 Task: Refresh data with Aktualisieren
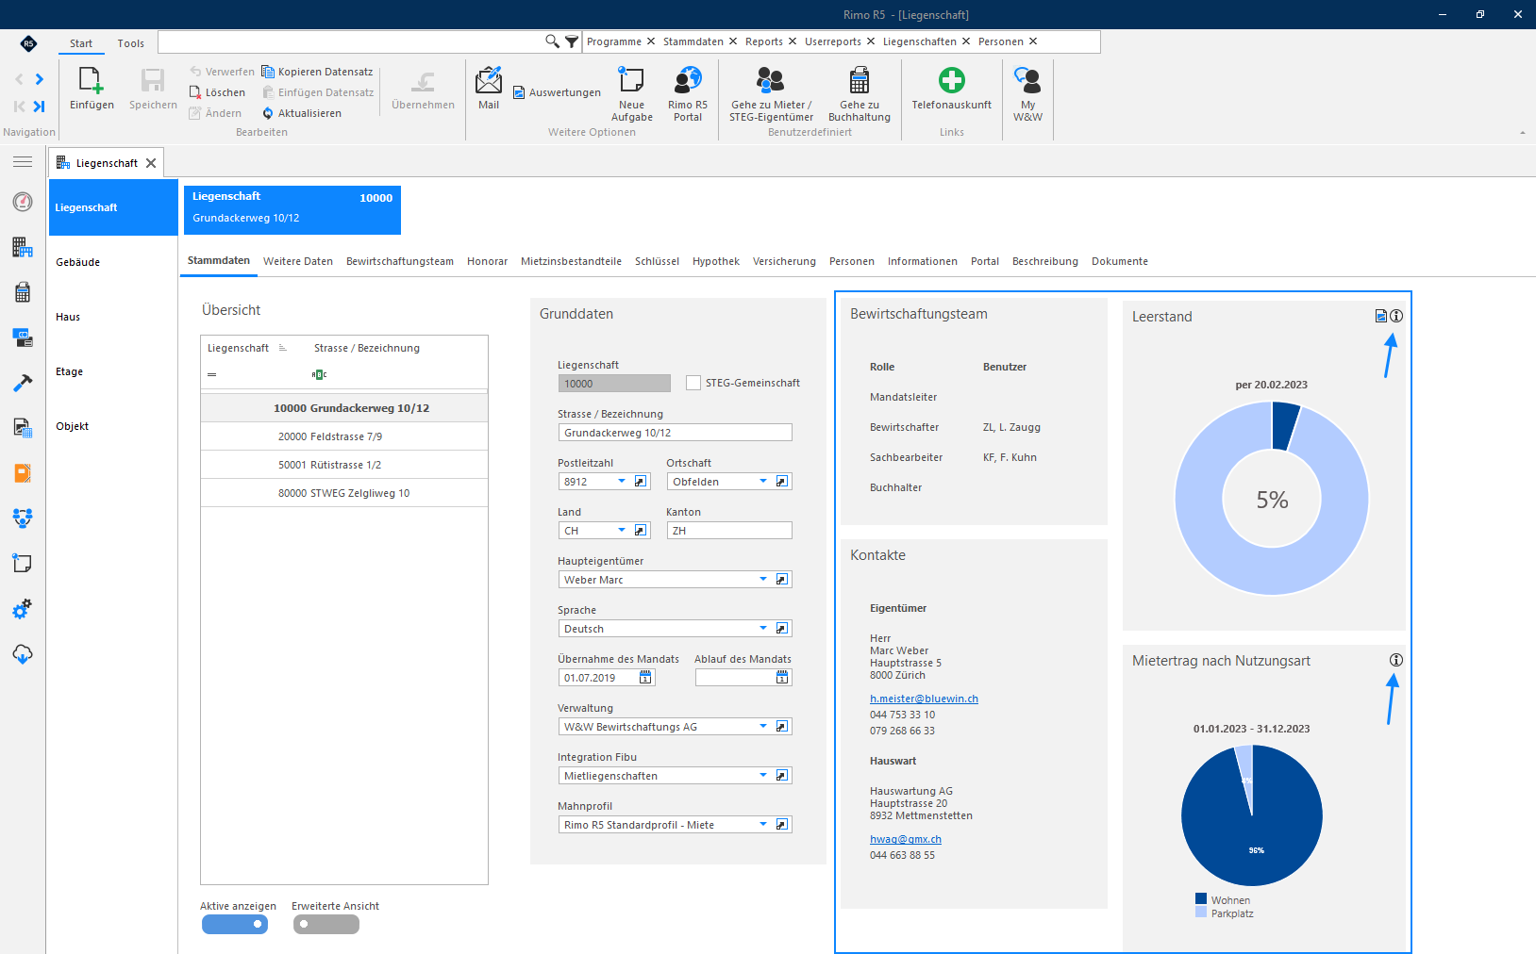302,113
